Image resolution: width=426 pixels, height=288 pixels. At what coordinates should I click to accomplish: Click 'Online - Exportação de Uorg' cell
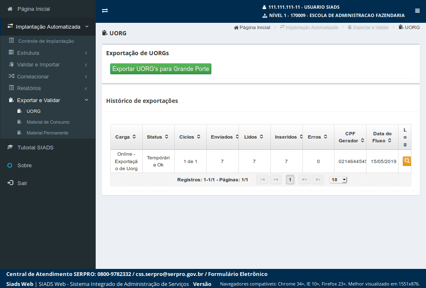126,161
